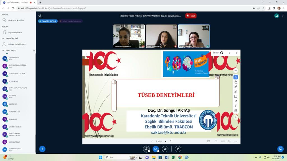The image size is (287, 161).
Task: Select the rectangle shape tool
Action: (235, 96)
